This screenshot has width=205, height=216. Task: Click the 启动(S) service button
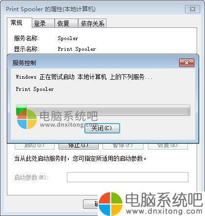[35, 146]
